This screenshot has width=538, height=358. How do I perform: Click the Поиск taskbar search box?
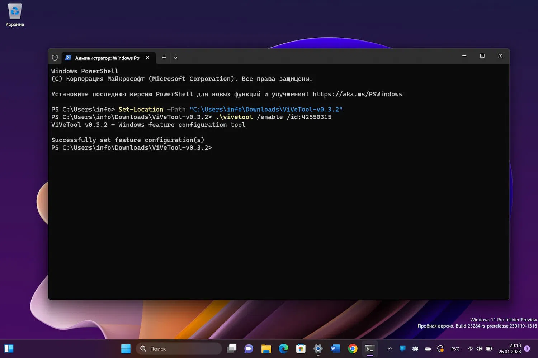tap(179, 349)
